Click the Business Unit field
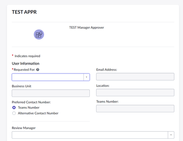This screenshot has height=141, width=183. 51,93
